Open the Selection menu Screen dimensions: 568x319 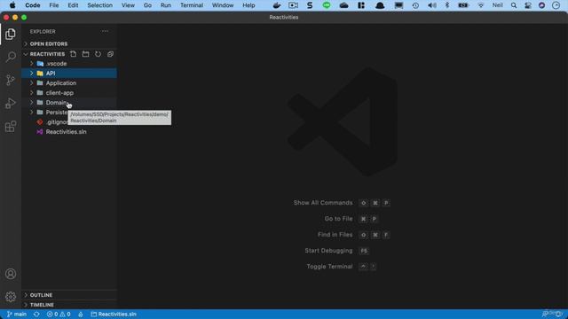(99, 5)
